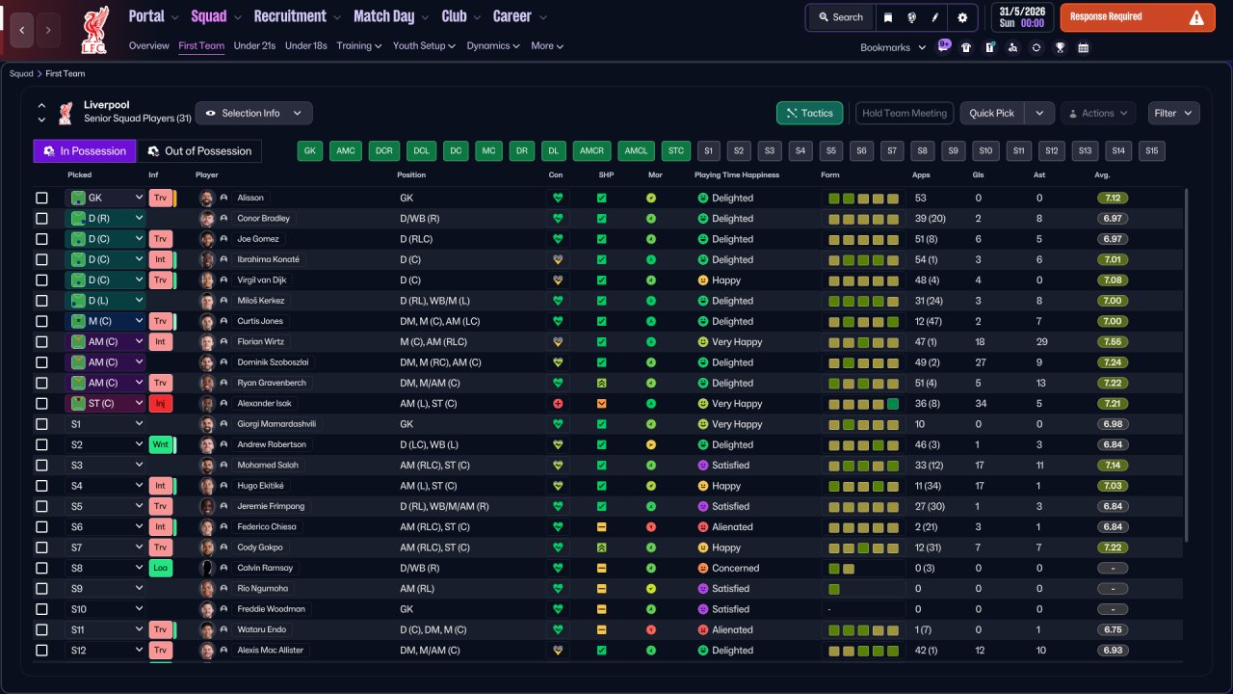Go back with the left arrow button
The width and height of the screenshot is (1233, 694).
(x=23, y=30)
